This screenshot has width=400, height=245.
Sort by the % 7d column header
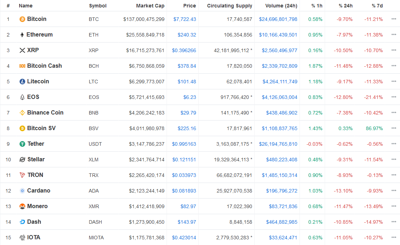(x=377, y=6)
